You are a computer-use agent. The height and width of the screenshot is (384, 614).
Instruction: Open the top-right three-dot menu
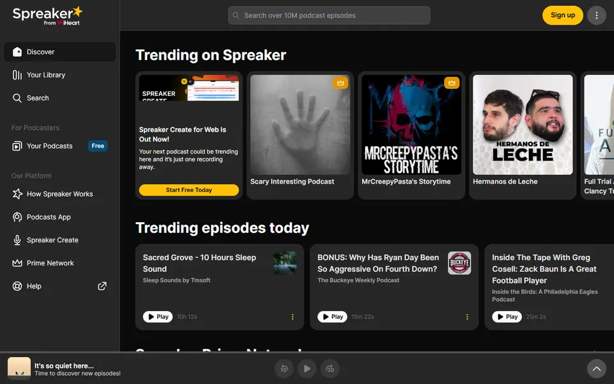(x=596, y=15)
